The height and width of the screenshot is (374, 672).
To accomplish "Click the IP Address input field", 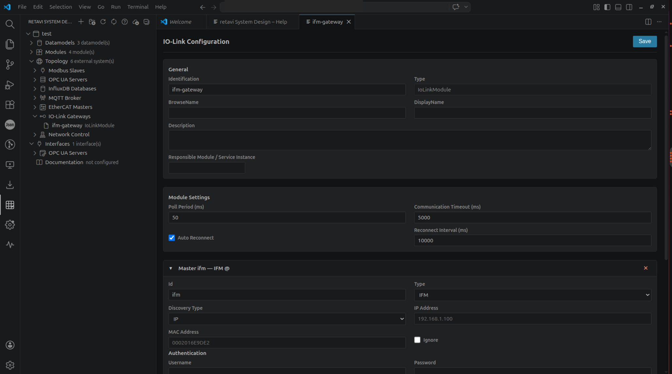I will coord(533,319).
